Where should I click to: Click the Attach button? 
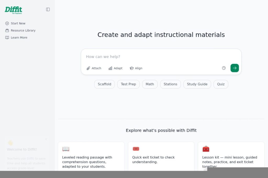tap(94, 68)
